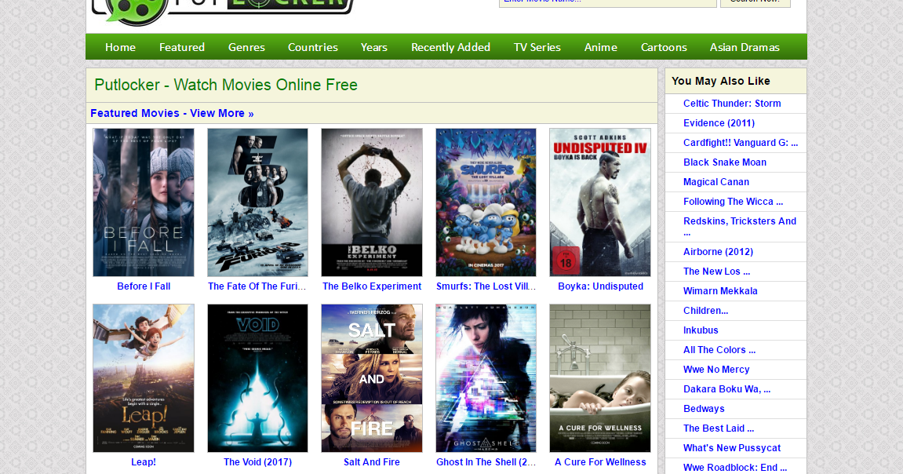Open the Before I Fall movie link
Screen dimensions: 903x474
(143, 286)
